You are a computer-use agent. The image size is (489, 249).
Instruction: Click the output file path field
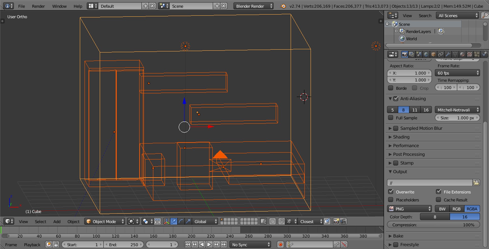[430, 183]
